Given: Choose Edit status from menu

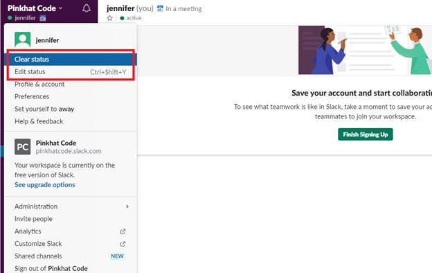Looking at the screenshot, I should click(71, 71).
